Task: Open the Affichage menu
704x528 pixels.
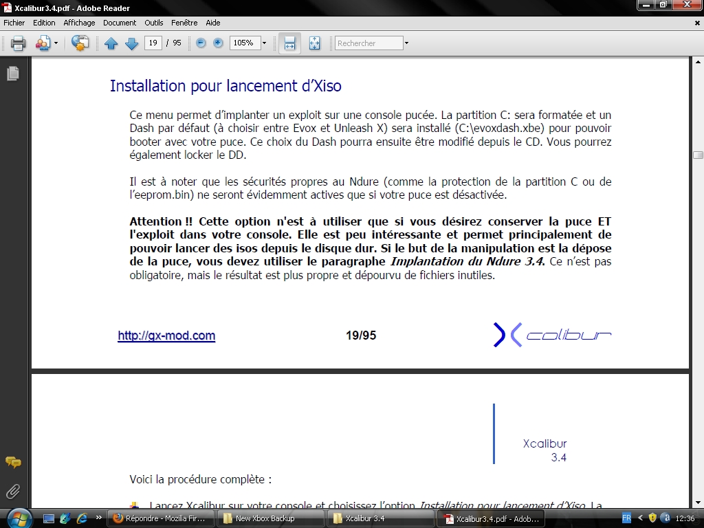Action: (79, 23)
